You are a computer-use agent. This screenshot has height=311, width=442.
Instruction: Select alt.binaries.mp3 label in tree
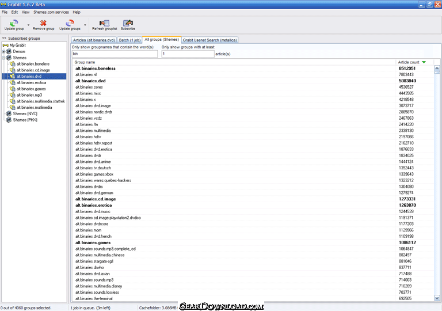click(29, 95)
